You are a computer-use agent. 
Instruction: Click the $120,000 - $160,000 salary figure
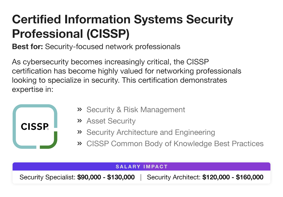(x=233, y=177)
